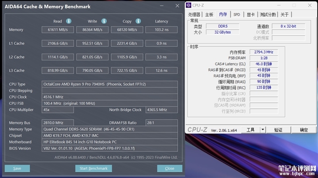This screenshot has height=178, width=318.
Task: Click the L3 Cache Read value 818.99 GB/s
Action: (58, 71)
